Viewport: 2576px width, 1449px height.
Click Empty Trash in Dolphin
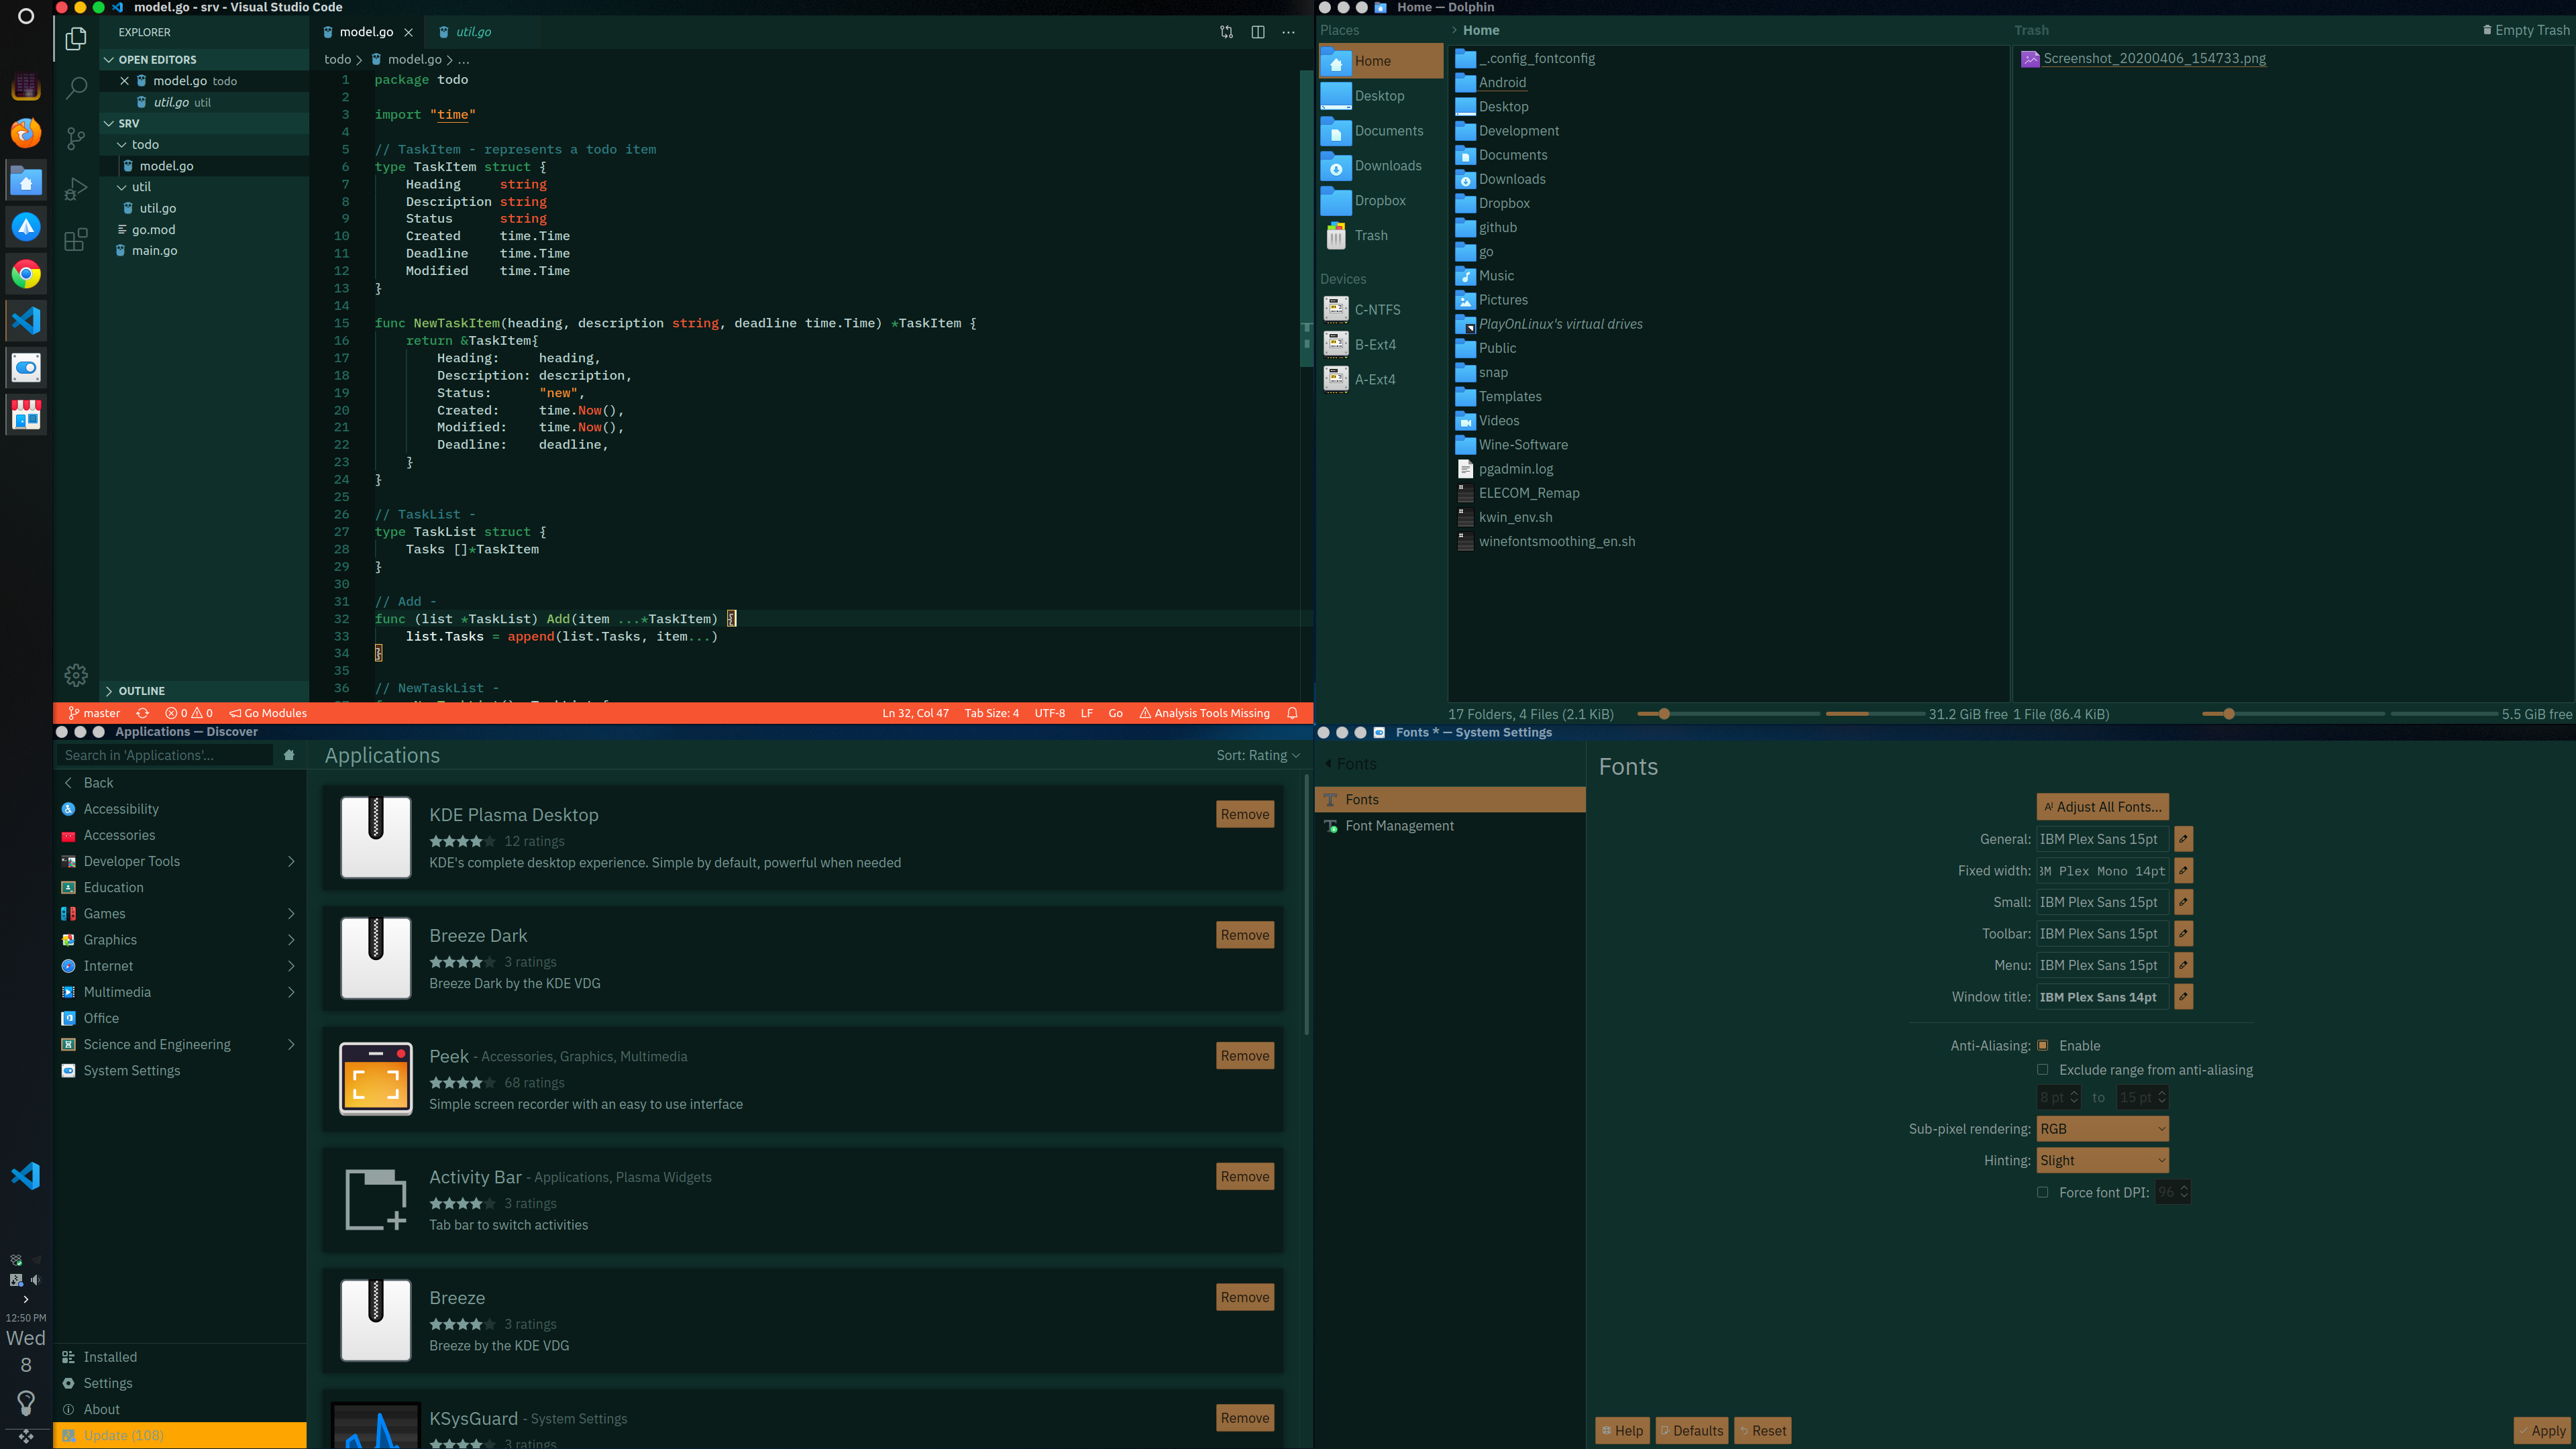2526,30
